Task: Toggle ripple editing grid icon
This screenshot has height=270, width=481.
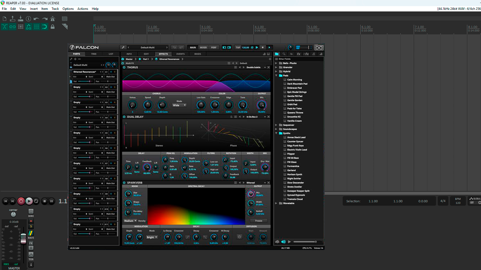Action: click(x=20, y=27)
